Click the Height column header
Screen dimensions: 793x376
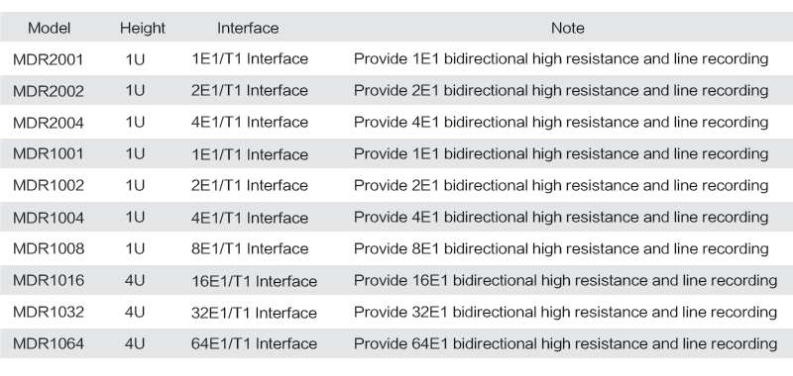tap(143, 28)
